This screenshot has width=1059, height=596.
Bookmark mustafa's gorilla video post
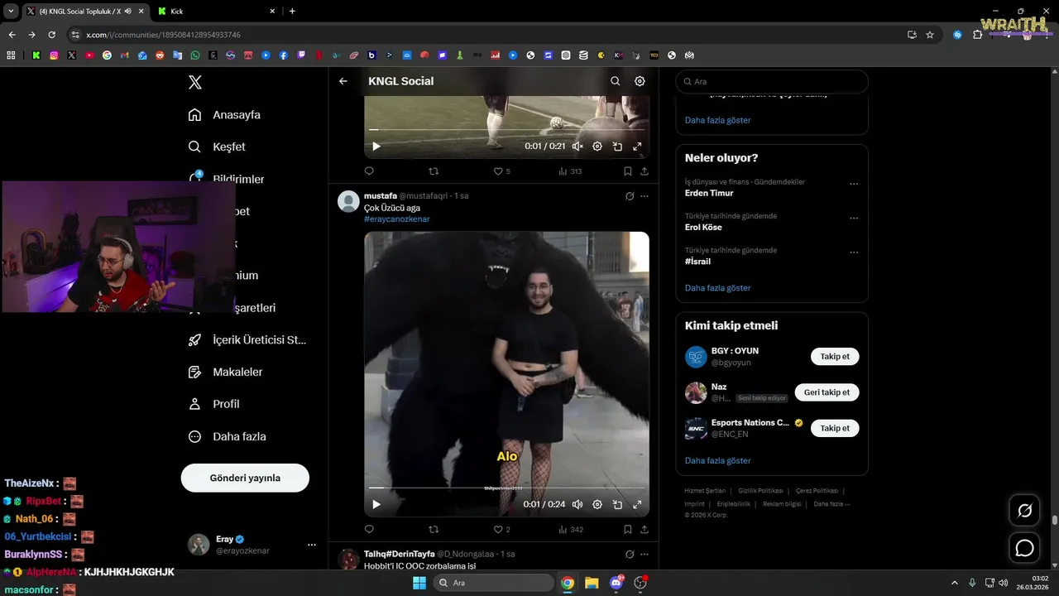(627, 529)
